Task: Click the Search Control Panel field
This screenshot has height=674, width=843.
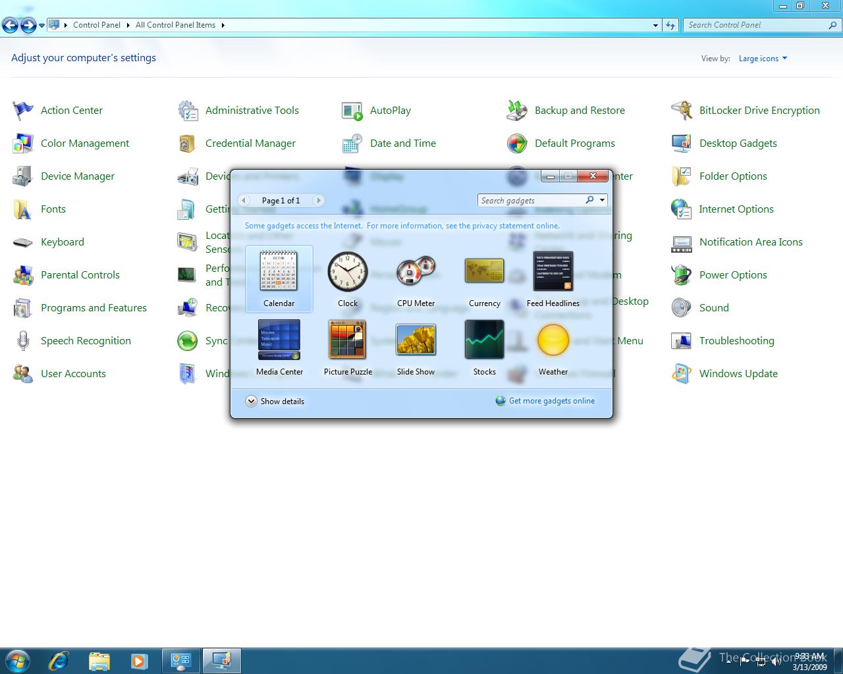Action: click(x=763, y=25)
